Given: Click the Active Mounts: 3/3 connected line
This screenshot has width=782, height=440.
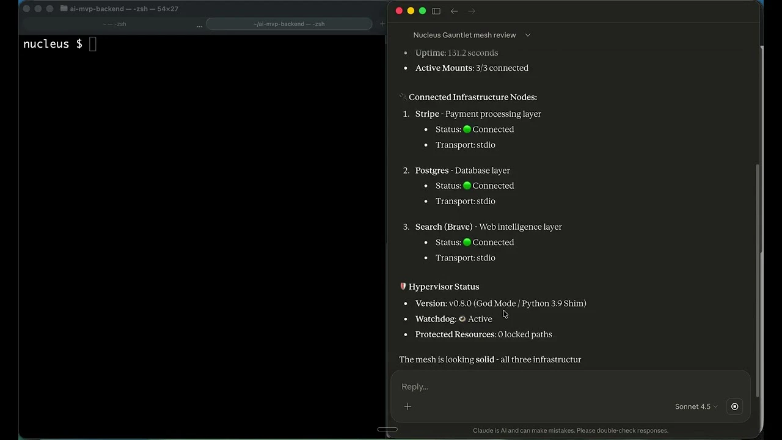Looking at the screenshot, I should point(472,68).
